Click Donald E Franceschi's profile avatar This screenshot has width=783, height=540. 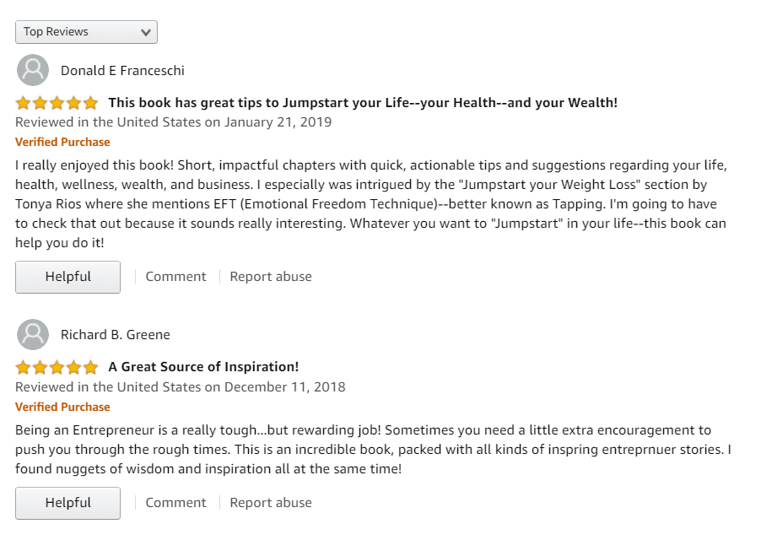[33, 70]
